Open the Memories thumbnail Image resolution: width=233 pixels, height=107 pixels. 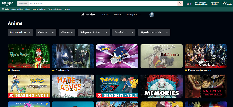(x=162, y=86)
